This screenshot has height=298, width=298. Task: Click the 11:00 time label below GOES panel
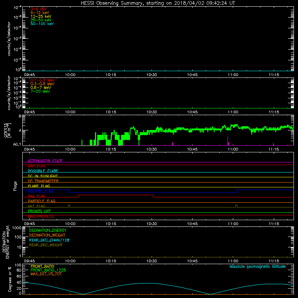click(233, 149)
